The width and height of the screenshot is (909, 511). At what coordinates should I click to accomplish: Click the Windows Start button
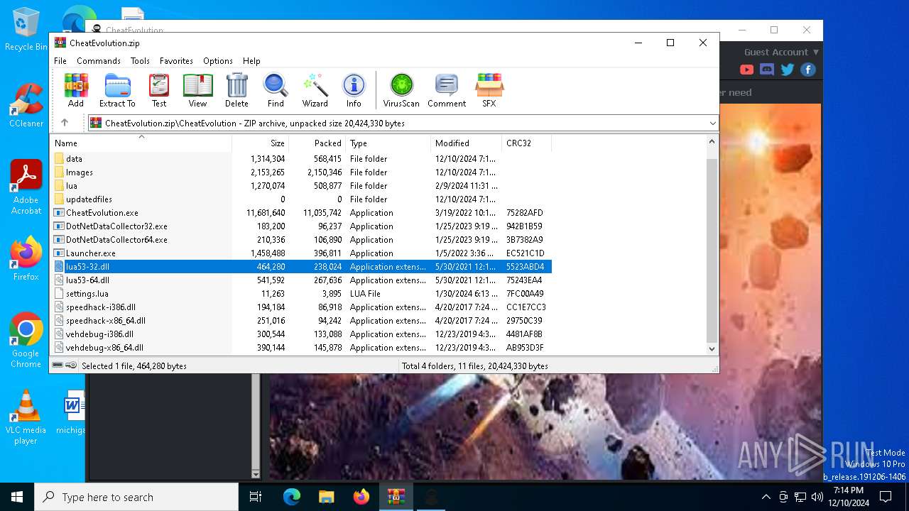17,497
